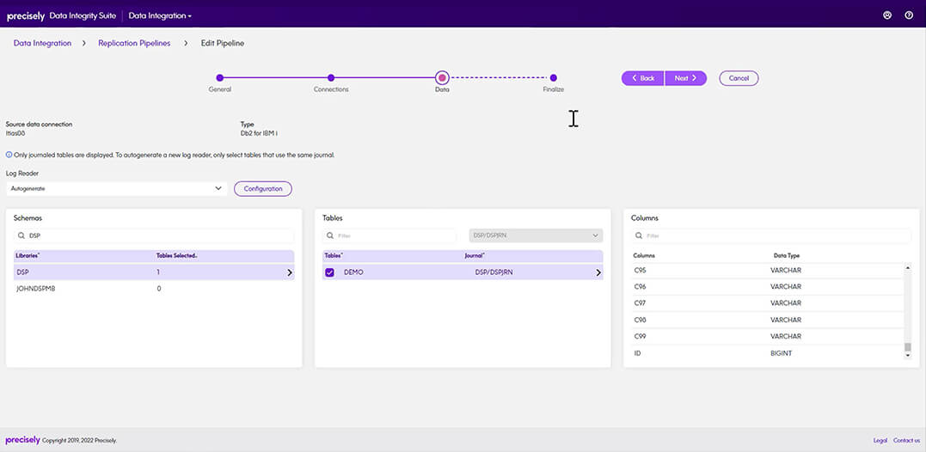Click the Db2 for IBM i type value
The width and height of the screenshot is (926, 452).
[x=259, y=133]
